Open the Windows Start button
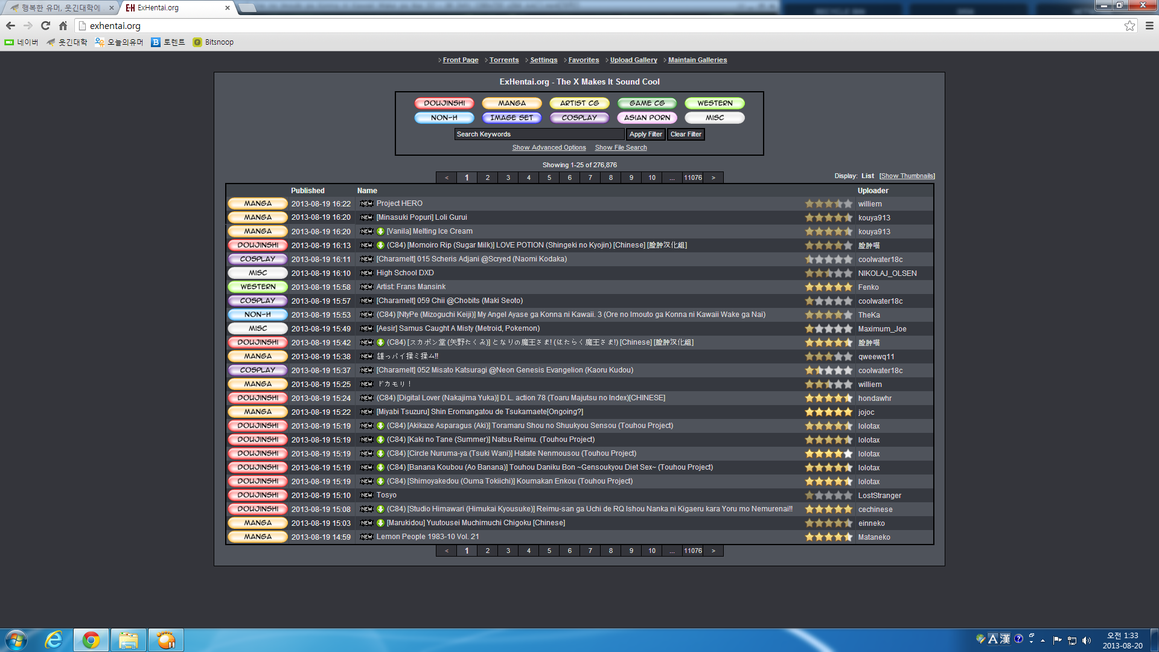Viewport: 1159px width, 652px height. [x=16, y=640]
